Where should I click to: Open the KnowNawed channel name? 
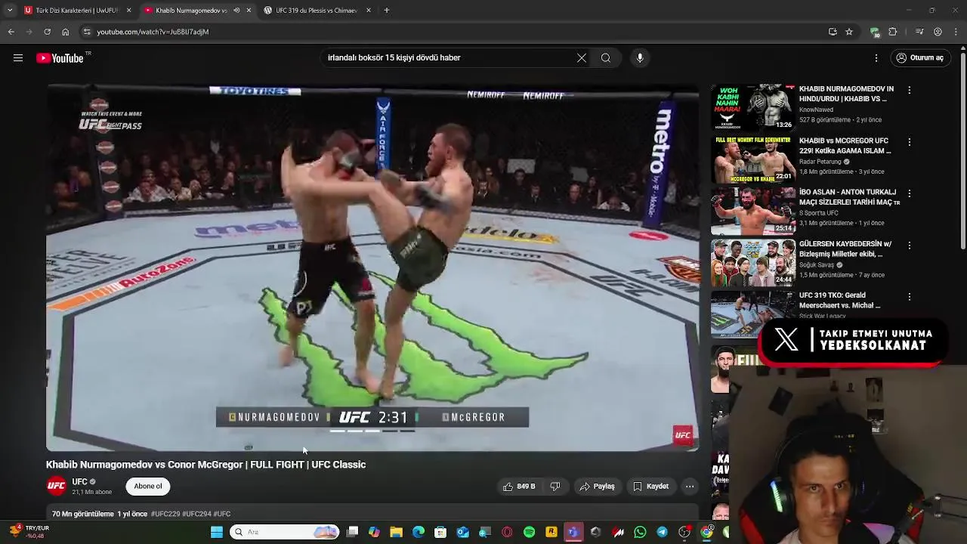(x=816, y=110)
